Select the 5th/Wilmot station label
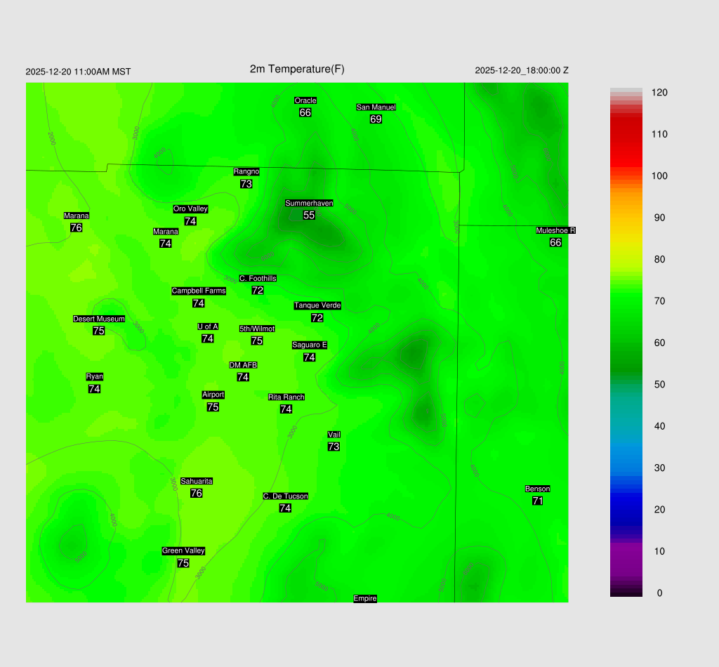The image size is (719, 667). pos(257,329)
